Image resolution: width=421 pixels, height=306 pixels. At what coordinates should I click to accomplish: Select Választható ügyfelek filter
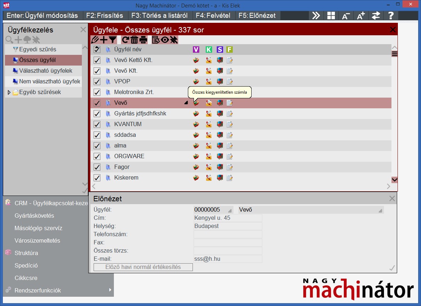click(43, 71)
